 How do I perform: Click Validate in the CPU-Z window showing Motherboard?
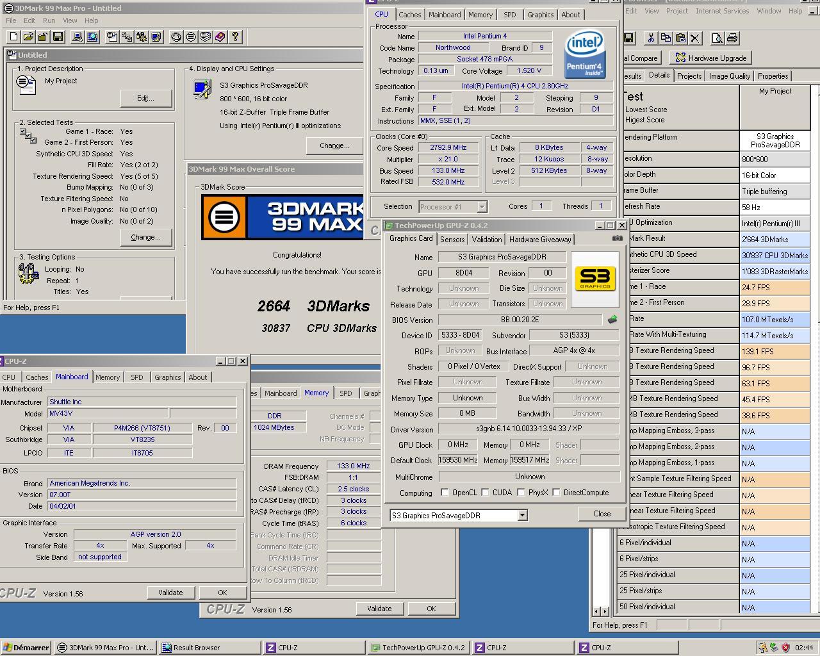click(170, 593)
